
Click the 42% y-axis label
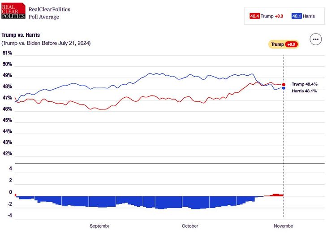[x=7, y=153]
